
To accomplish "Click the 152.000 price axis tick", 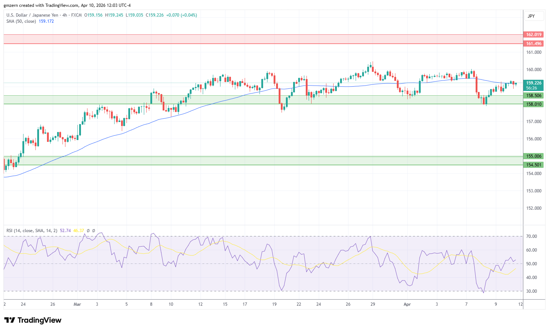I will coord(534,208).
